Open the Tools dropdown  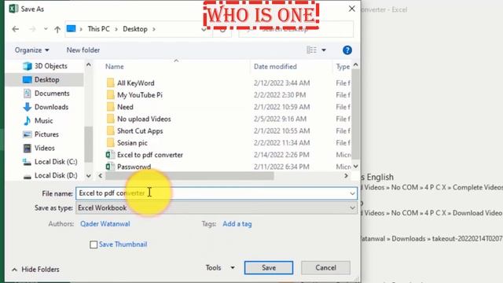click(x=220, y=267)
